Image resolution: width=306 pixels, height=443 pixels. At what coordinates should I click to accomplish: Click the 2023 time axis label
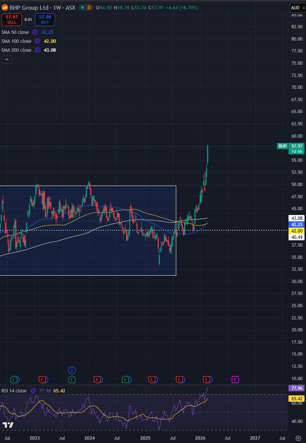tap(35, 438)
